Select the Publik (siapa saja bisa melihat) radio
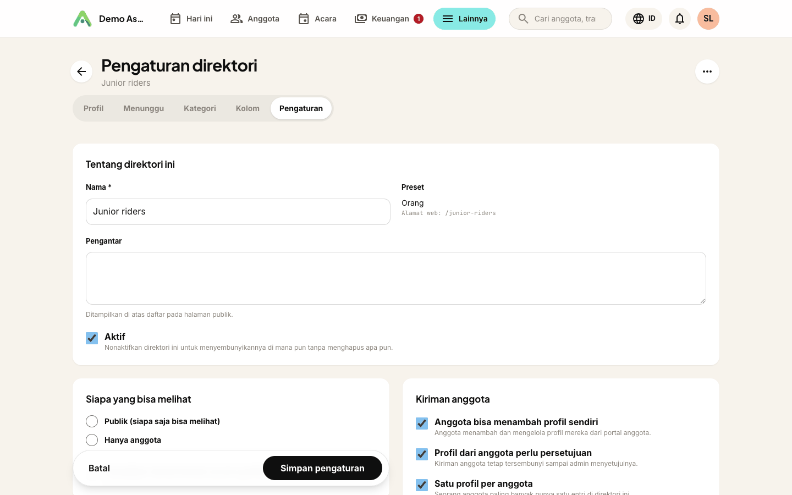Image resolution: width=792 pixels, height=495 pixels. click(x=92, y=421)
